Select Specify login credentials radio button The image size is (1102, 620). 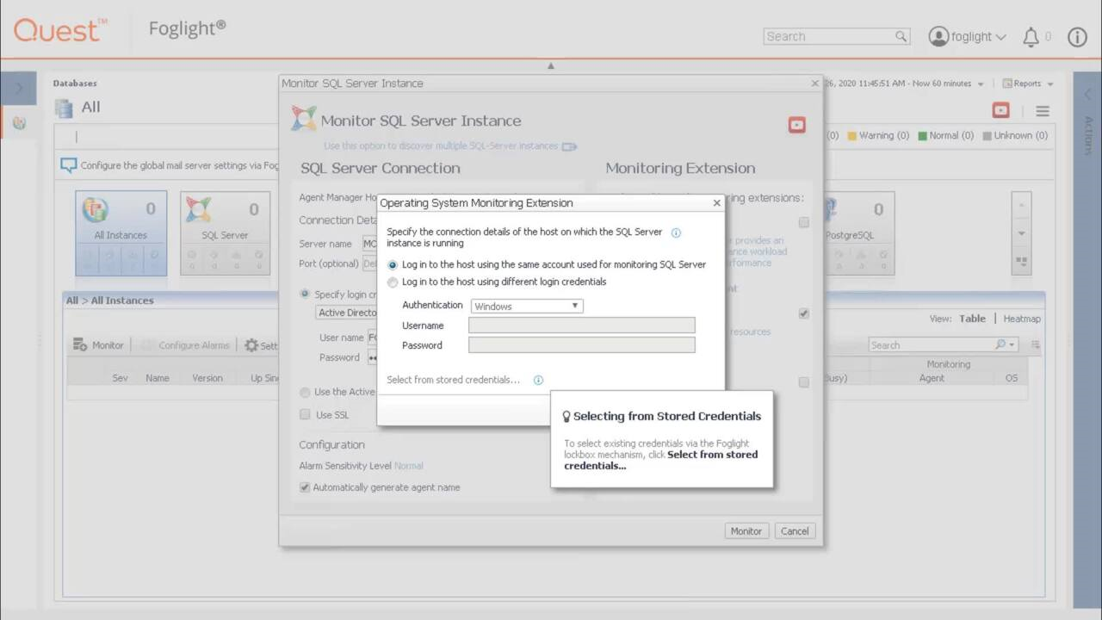point(305,294)
